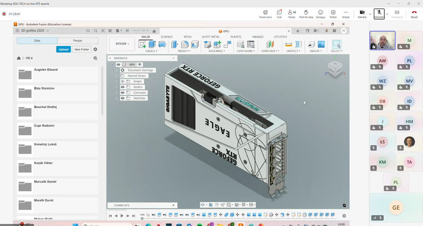Screen dimensions: 423x226
Task: Expand the Canvases node in browser
Action: (117, 93)
